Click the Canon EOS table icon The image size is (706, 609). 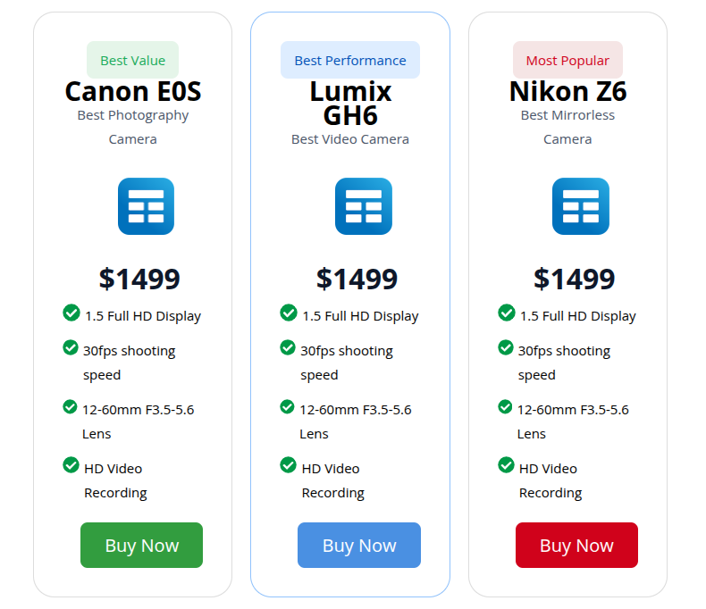point(146,206)
